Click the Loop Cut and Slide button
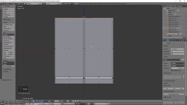The image size is (187, 105). tap(9, 46)
